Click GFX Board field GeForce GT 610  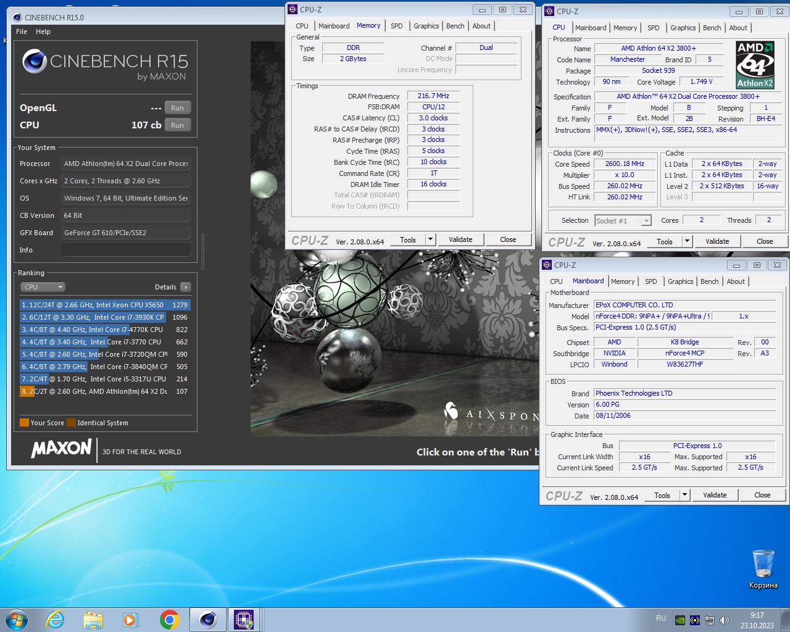click(126, 233)
